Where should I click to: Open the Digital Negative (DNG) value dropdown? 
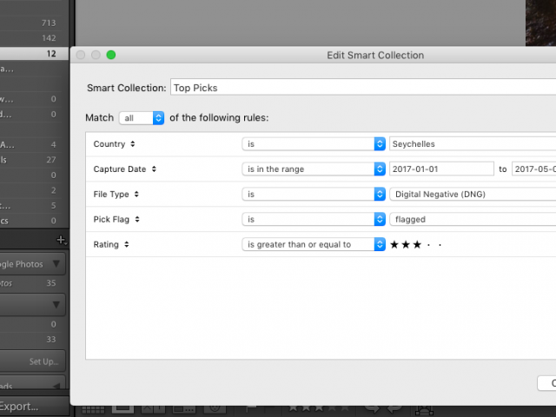pyautogui.click(x=473, y=195)
